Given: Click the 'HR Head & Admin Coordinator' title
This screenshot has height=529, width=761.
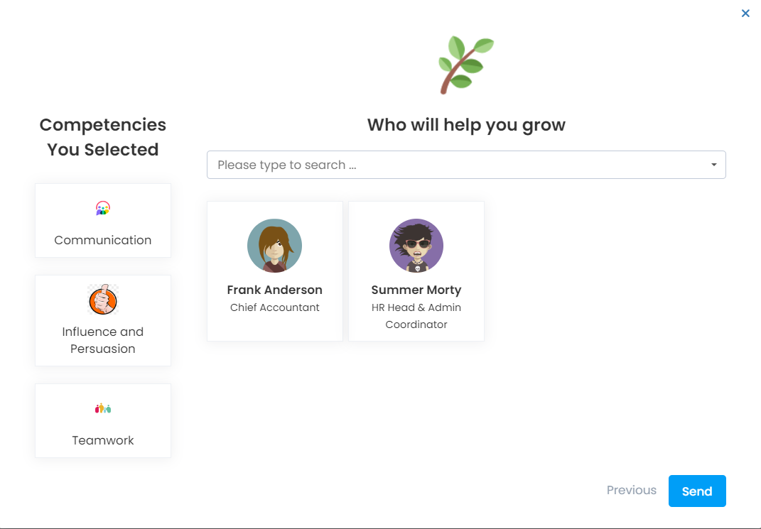Looking at the screenshot, I should [416, 316].
